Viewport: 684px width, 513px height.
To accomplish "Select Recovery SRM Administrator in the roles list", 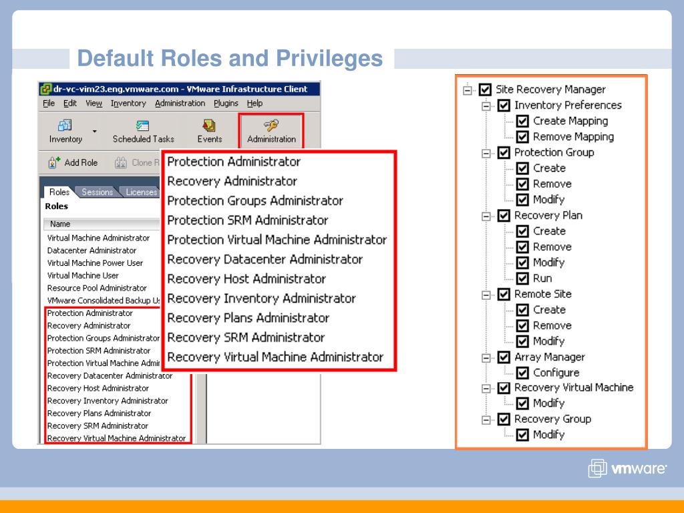I will click(98, 425).
